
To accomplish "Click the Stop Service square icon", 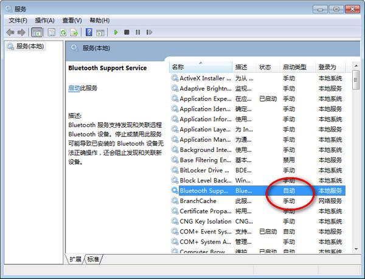I will pos(127,32).
